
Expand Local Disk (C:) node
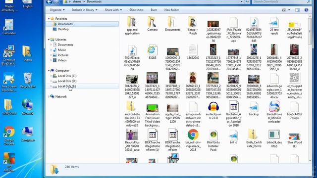coord(51,76)
